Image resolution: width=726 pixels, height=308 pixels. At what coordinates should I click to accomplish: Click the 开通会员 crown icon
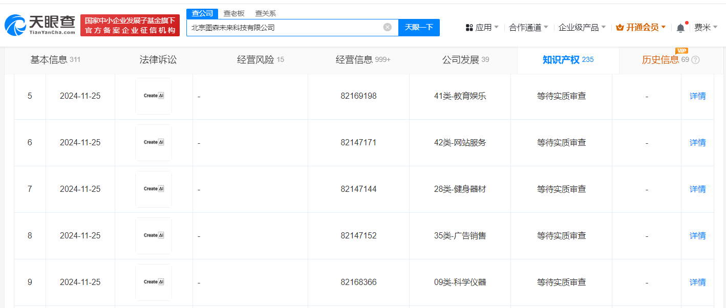620,28
